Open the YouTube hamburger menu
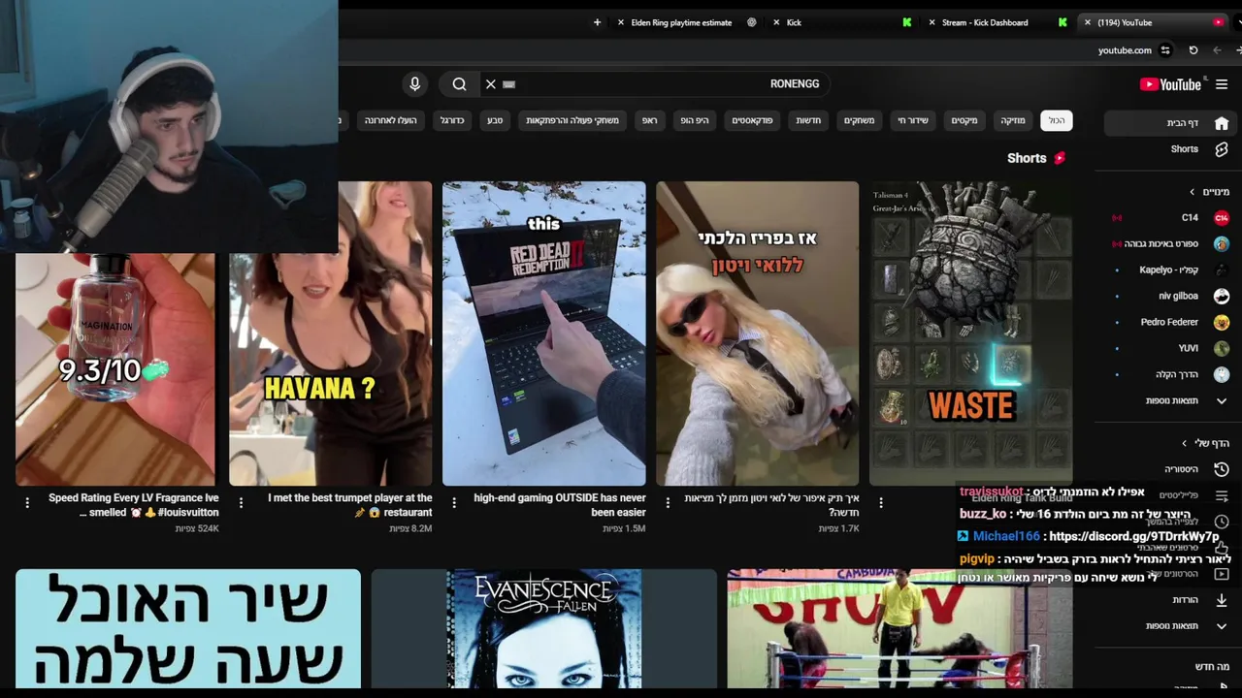This screenshot has width=1242, height=698. (1222, 84)
